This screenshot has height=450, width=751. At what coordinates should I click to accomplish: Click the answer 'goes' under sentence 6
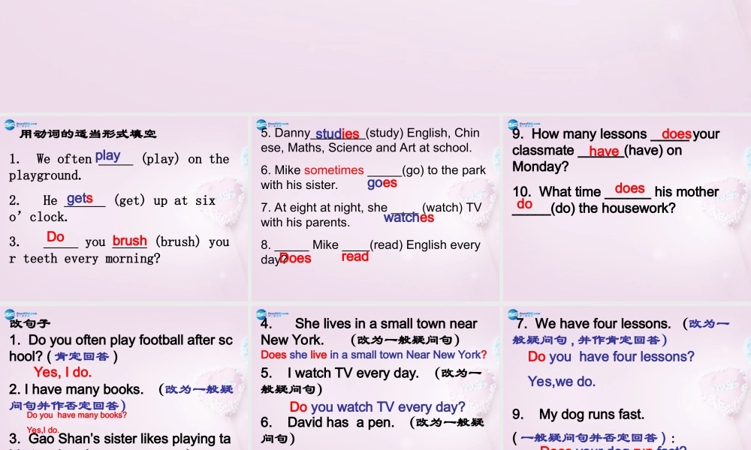(x=382, y=183)
